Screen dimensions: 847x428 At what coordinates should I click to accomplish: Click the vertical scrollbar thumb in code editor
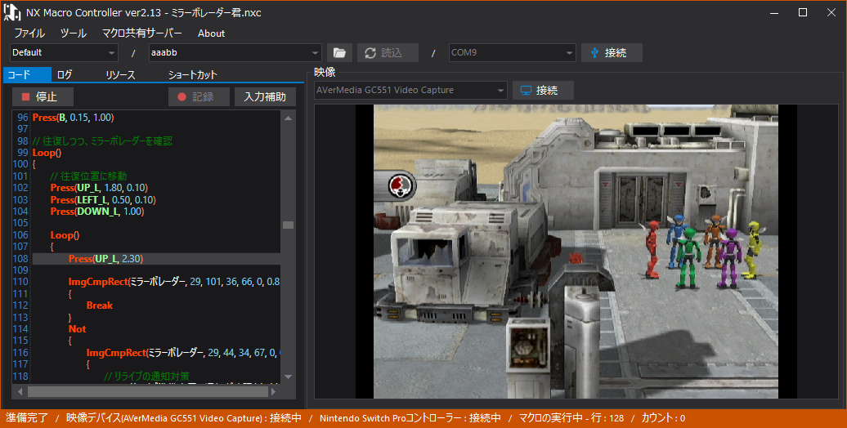288,225
